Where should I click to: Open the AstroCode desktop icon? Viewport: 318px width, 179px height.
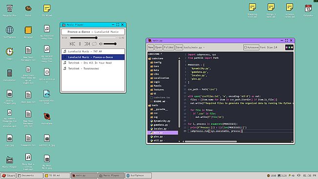click(47, 118)
